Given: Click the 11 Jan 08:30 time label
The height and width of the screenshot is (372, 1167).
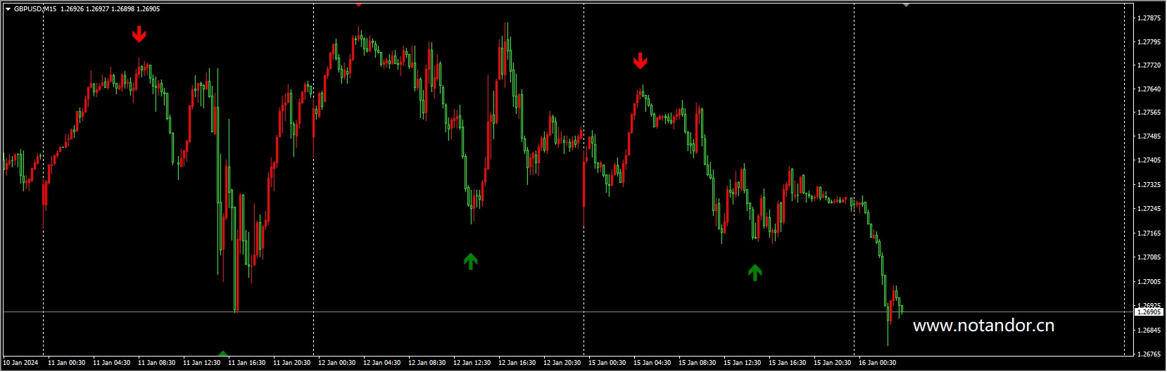Looking at the screenshot, I should (156, 363).
